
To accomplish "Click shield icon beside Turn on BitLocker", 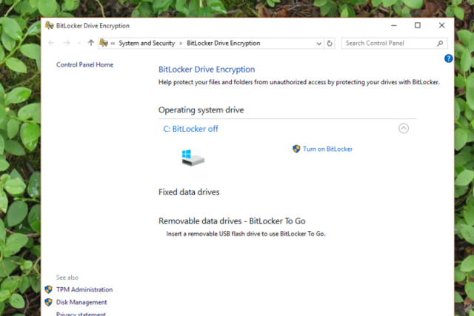I will click(296, 149).
